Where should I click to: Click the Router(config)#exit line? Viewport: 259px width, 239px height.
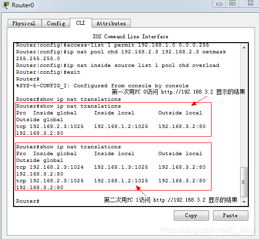48,72
